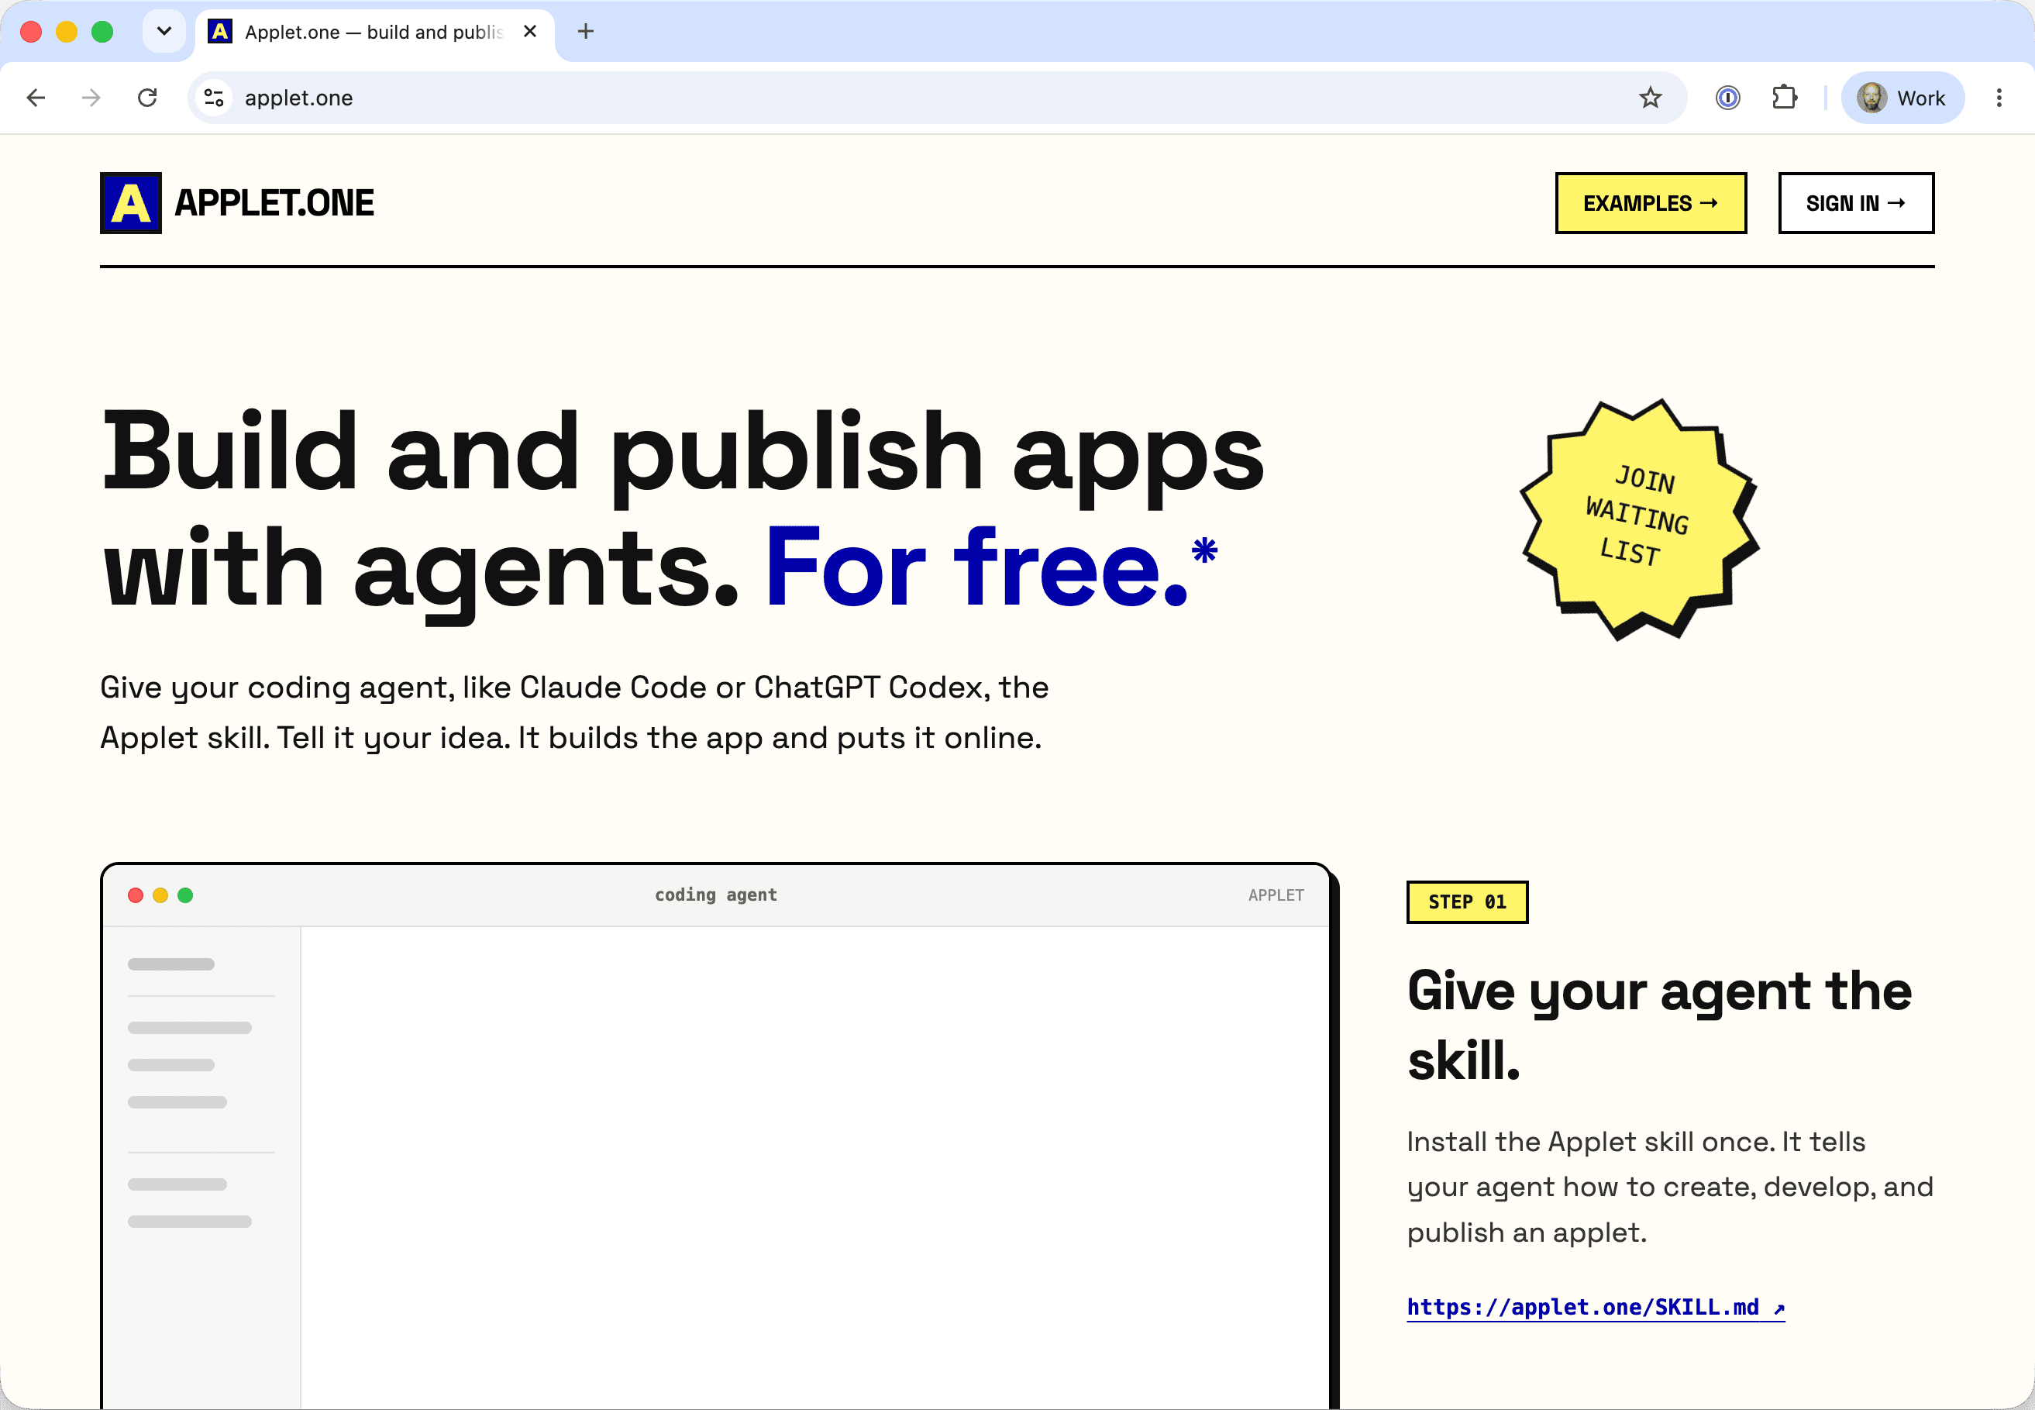The width and height of the screenshot is (2035, 1410).
Task: Open the https://applet.one/SKILL.md link
Action: tap(1595, 1308)
